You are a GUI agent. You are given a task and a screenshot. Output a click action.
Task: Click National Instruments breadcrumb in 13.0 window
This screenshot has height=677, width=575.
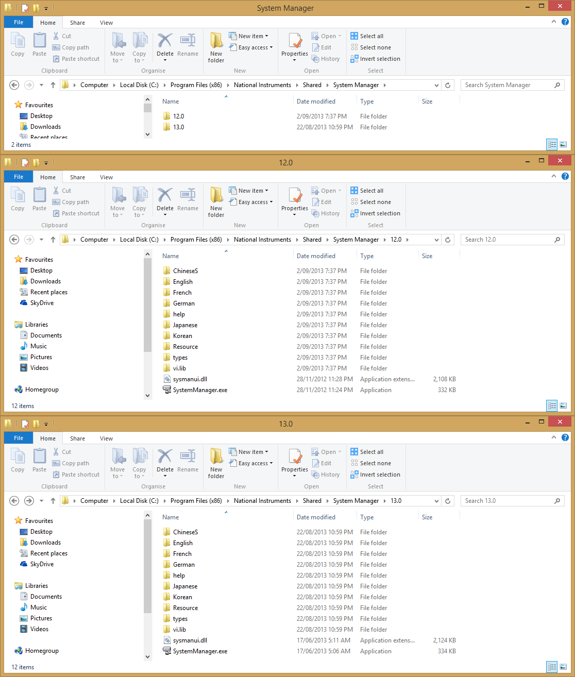(262, 501)
